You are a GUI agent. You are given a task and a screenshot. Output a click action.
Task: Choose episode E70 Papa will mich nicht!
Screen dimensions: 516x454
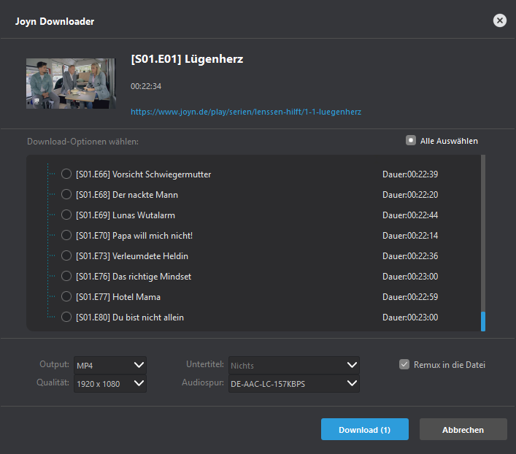pyautogui.click(x=66, y=236)
